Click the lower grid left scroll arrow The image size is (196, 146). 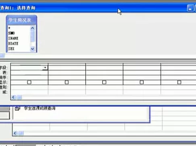[15, 133]
